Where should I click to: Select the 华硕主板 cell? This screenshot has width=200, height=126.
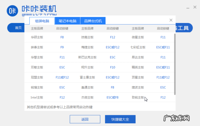tap(37, 37)
